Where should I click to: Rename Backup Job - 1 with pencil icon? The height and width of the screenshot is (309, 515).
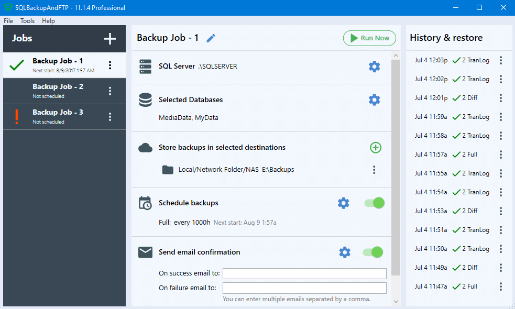[211, 38]
